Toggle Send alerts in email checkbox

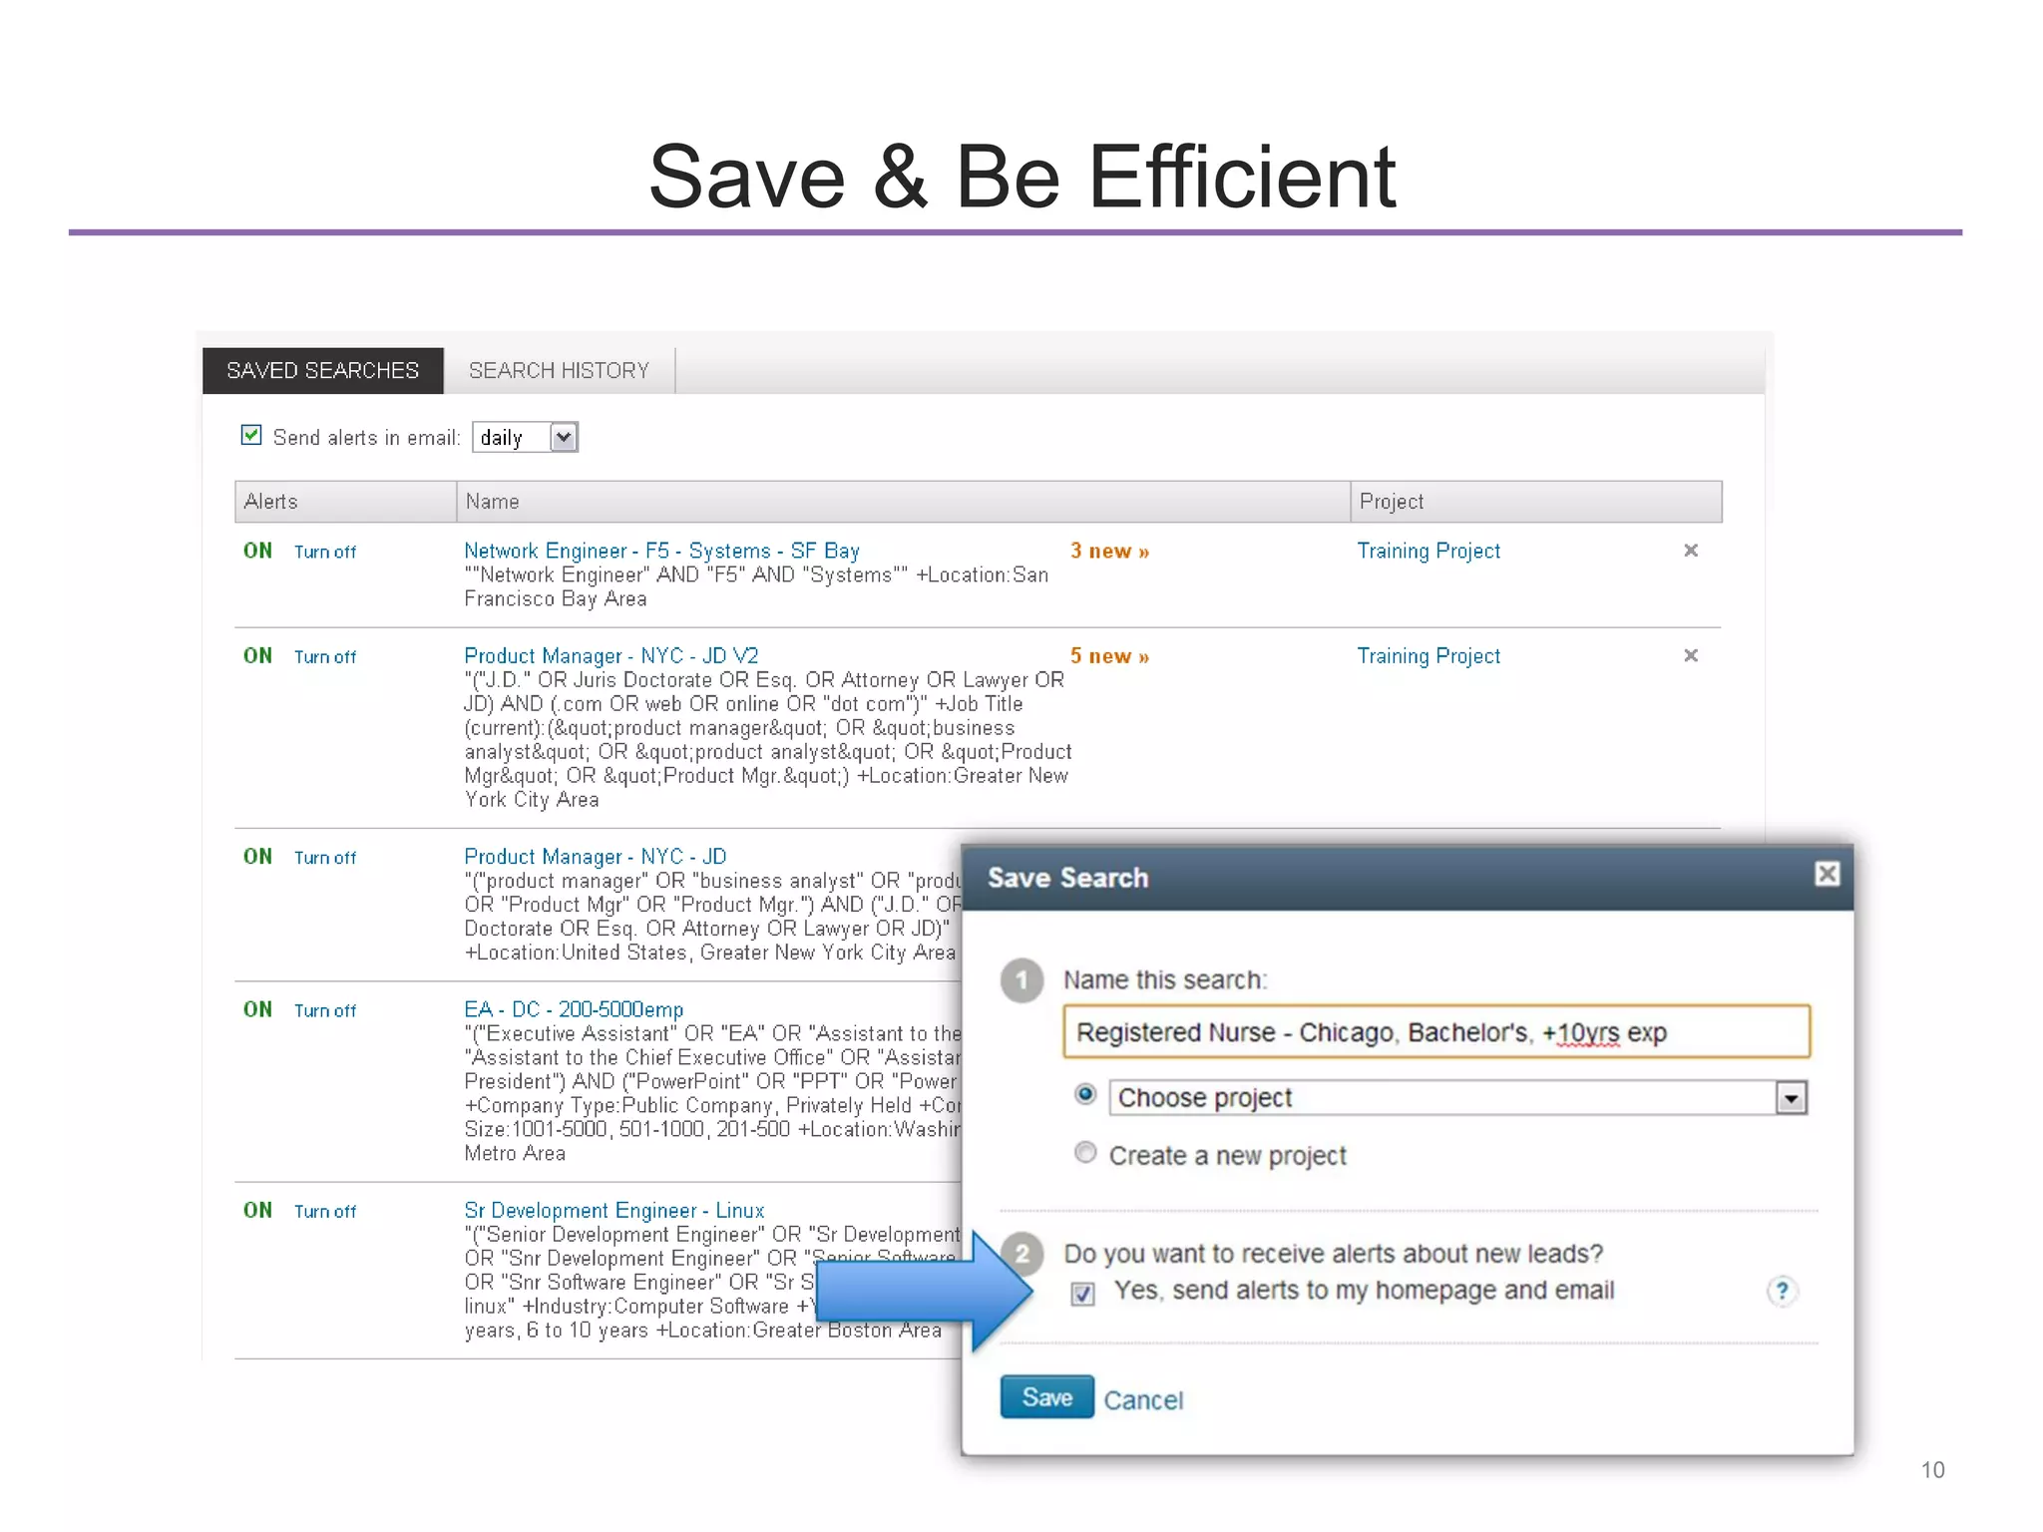(x=251, y=435)
